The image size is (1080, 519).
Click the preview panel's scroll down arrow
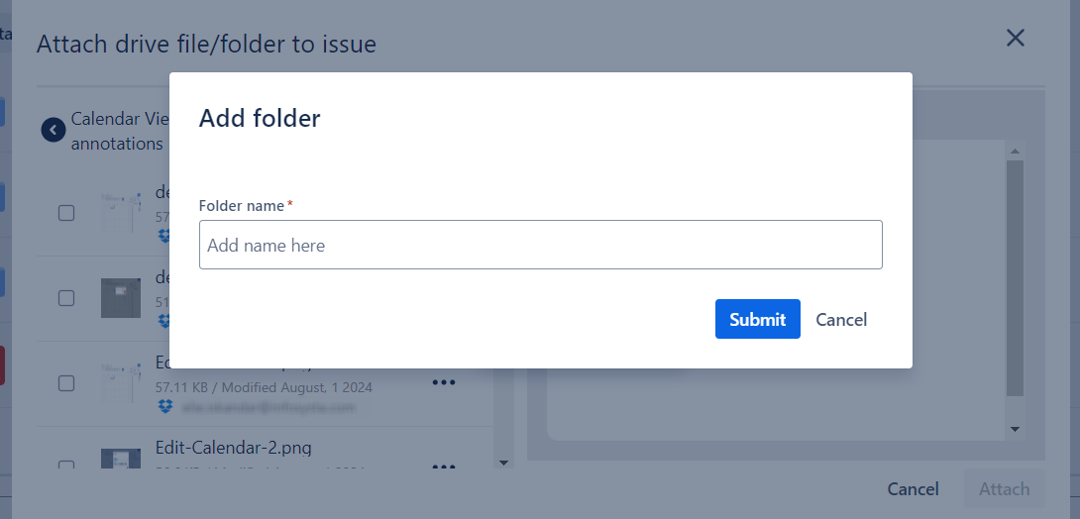pos(1015,429)
